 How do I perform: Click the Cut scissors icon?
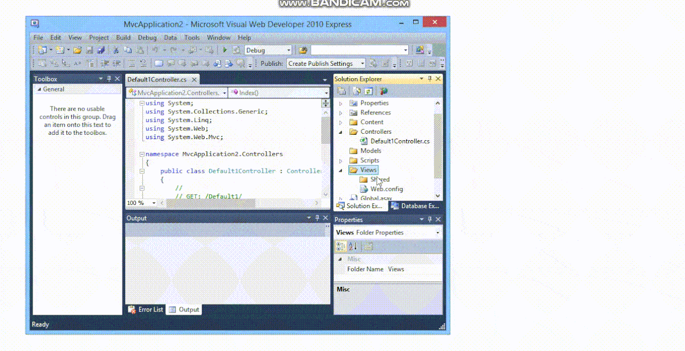[x=116, y=50]
